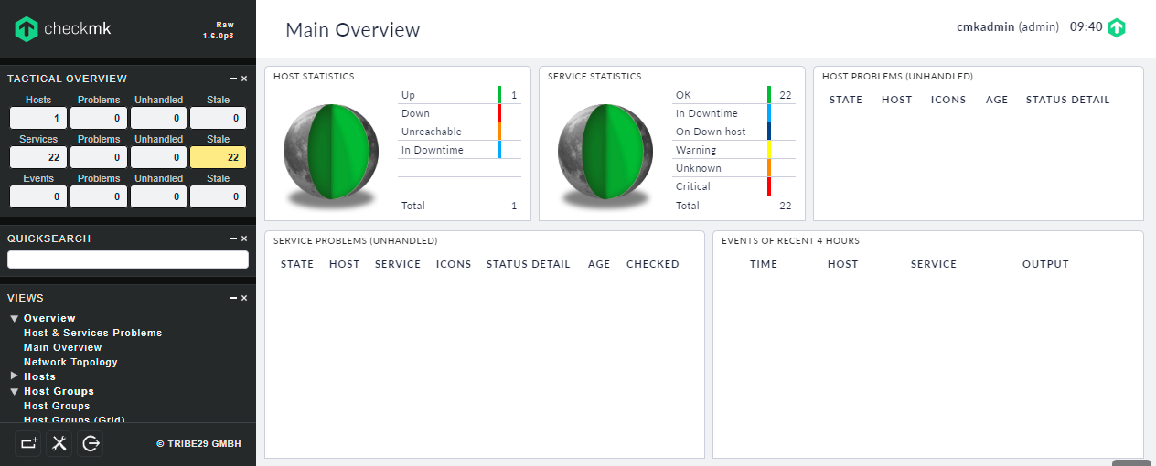Click the TRIBE29 GMBH copyright link
Screen dimensions: 1156x466
pyautogui.click(x=198, y=444)
